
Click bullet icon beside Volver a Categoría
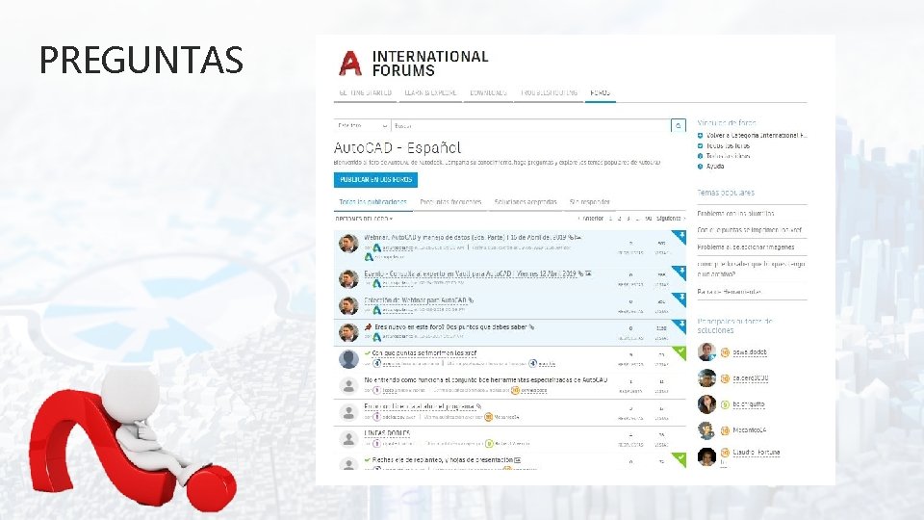pos(700,136)
